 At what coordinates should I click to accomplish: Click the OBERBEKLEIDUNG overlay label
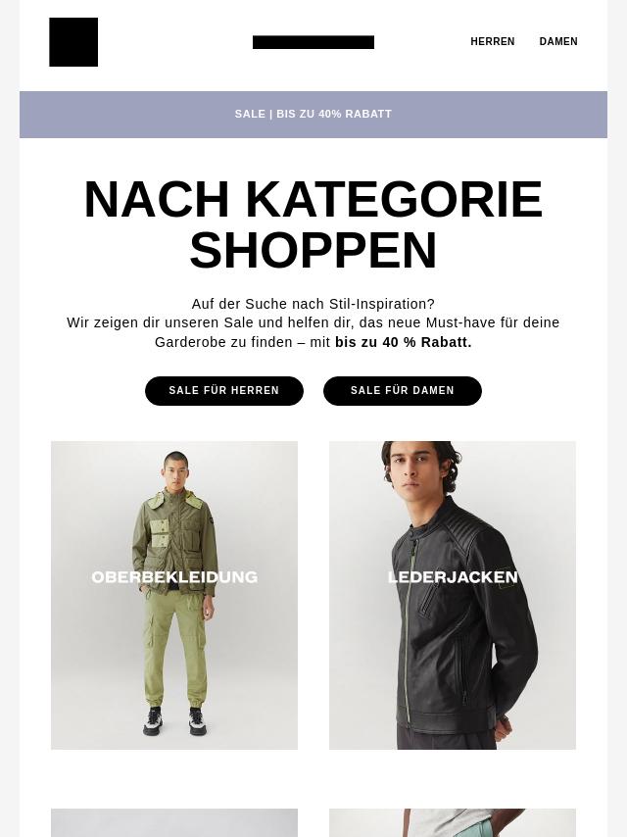[174, 577]
